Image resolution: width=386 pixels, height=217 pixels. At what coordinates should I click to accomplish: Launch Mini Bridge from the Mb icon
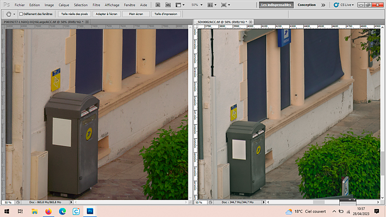pos(168,5)
